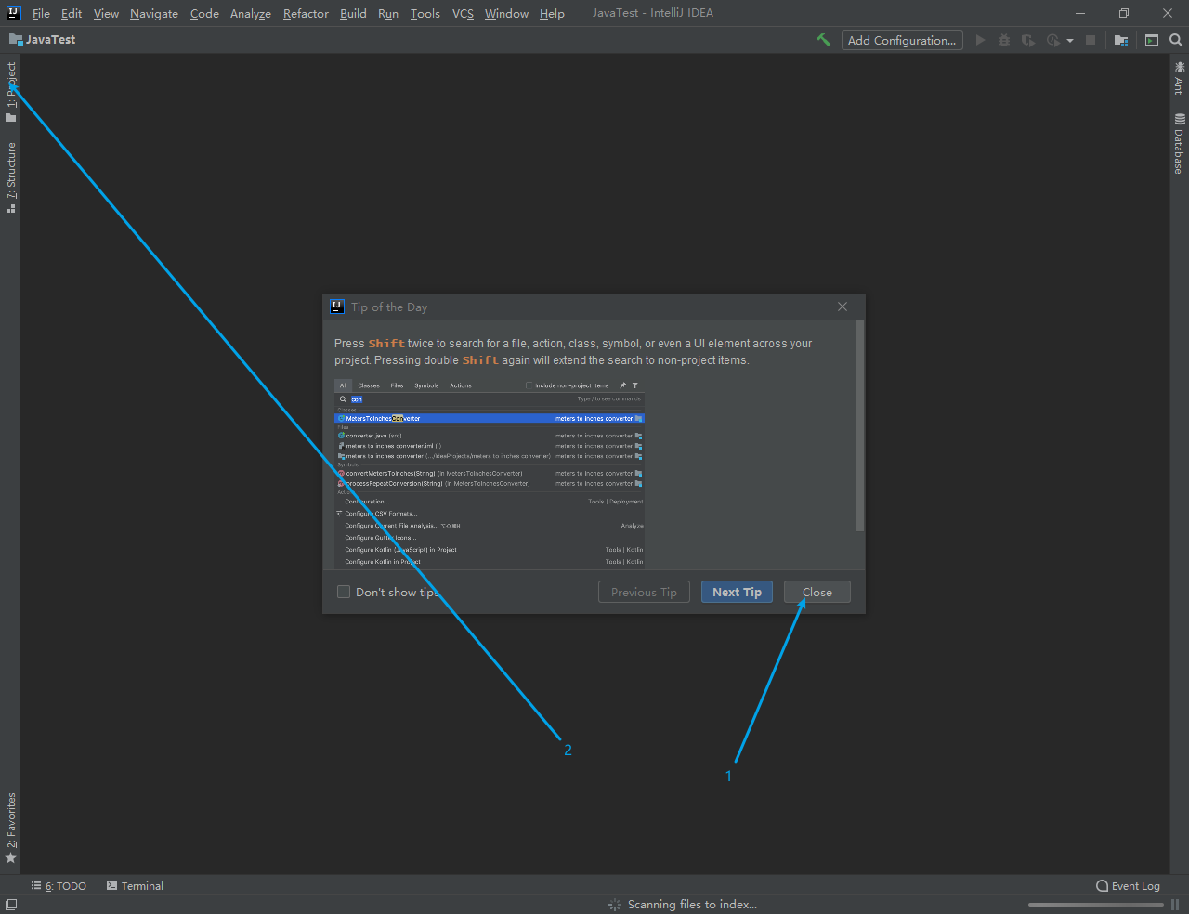Open the Ant tool window

tap(1179, 78)
